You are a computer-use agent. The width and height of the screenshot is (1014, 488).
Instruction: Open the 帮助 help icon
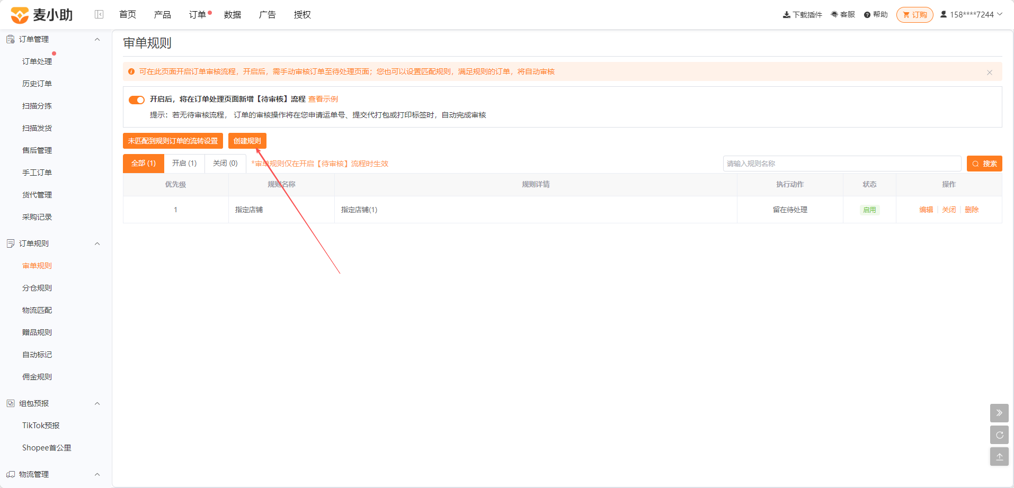coord(867,15)
